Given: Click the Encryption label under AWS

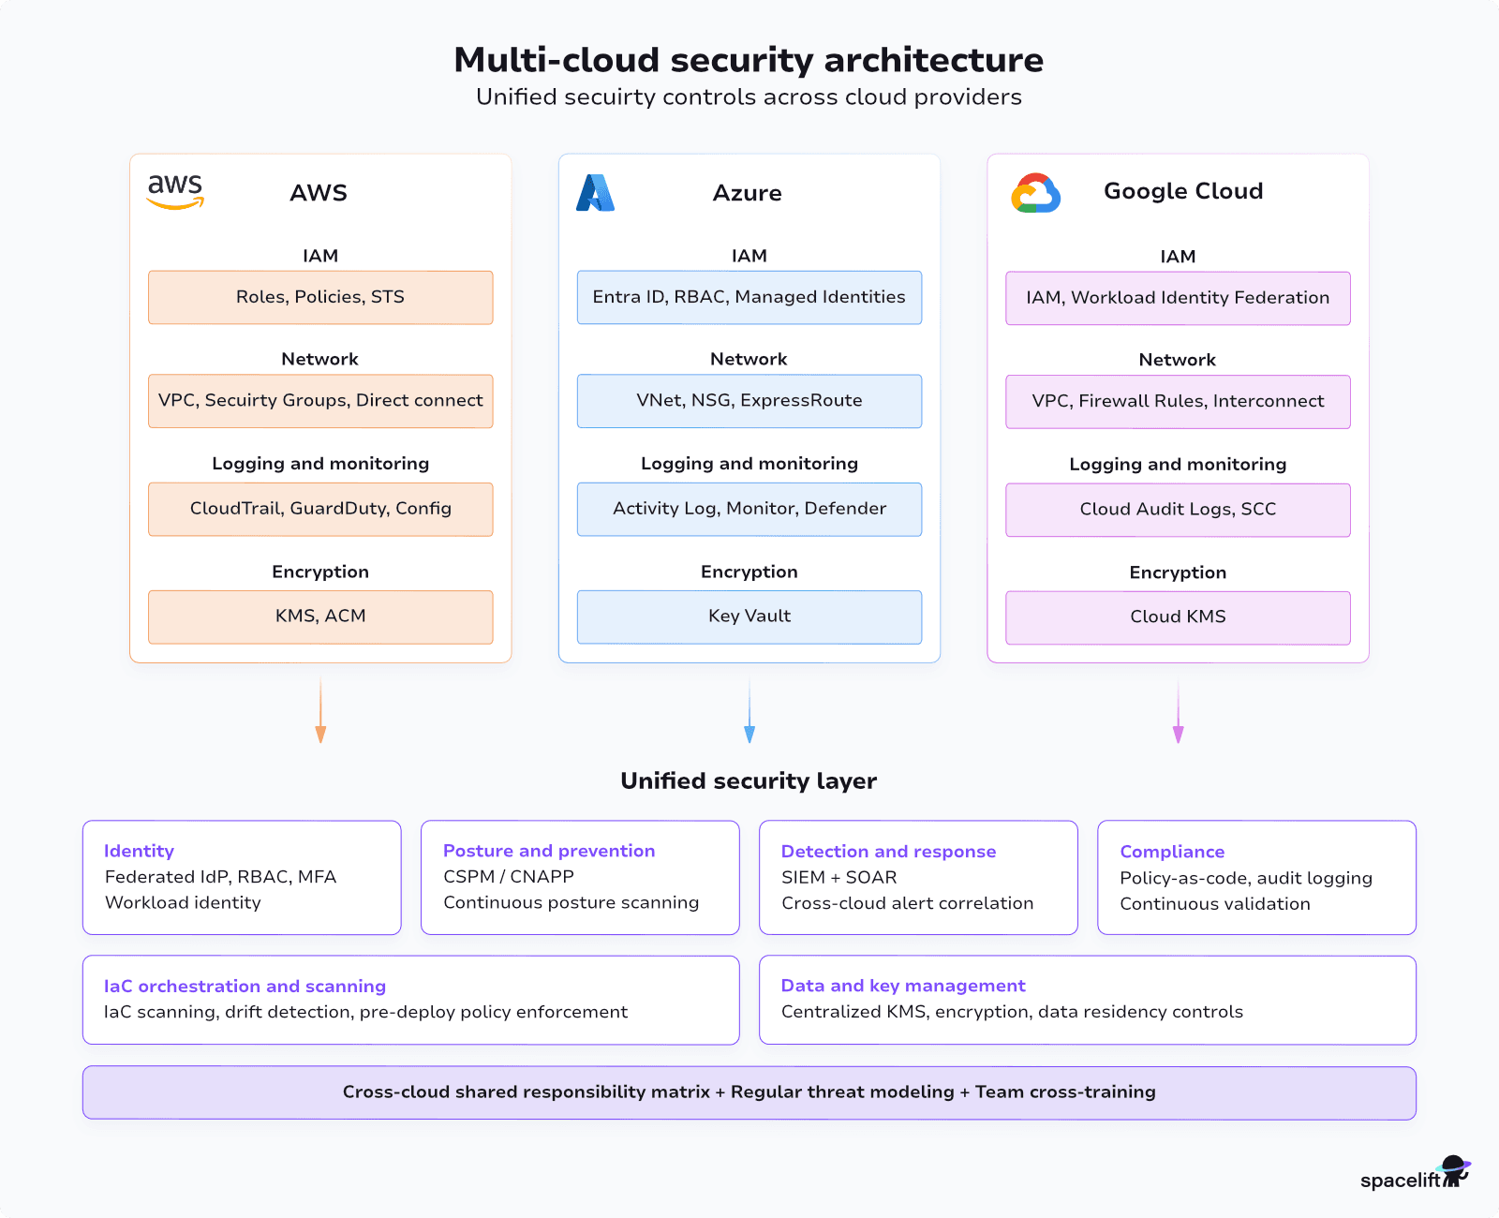Looking at the screenshot, I should coord(320,572).
